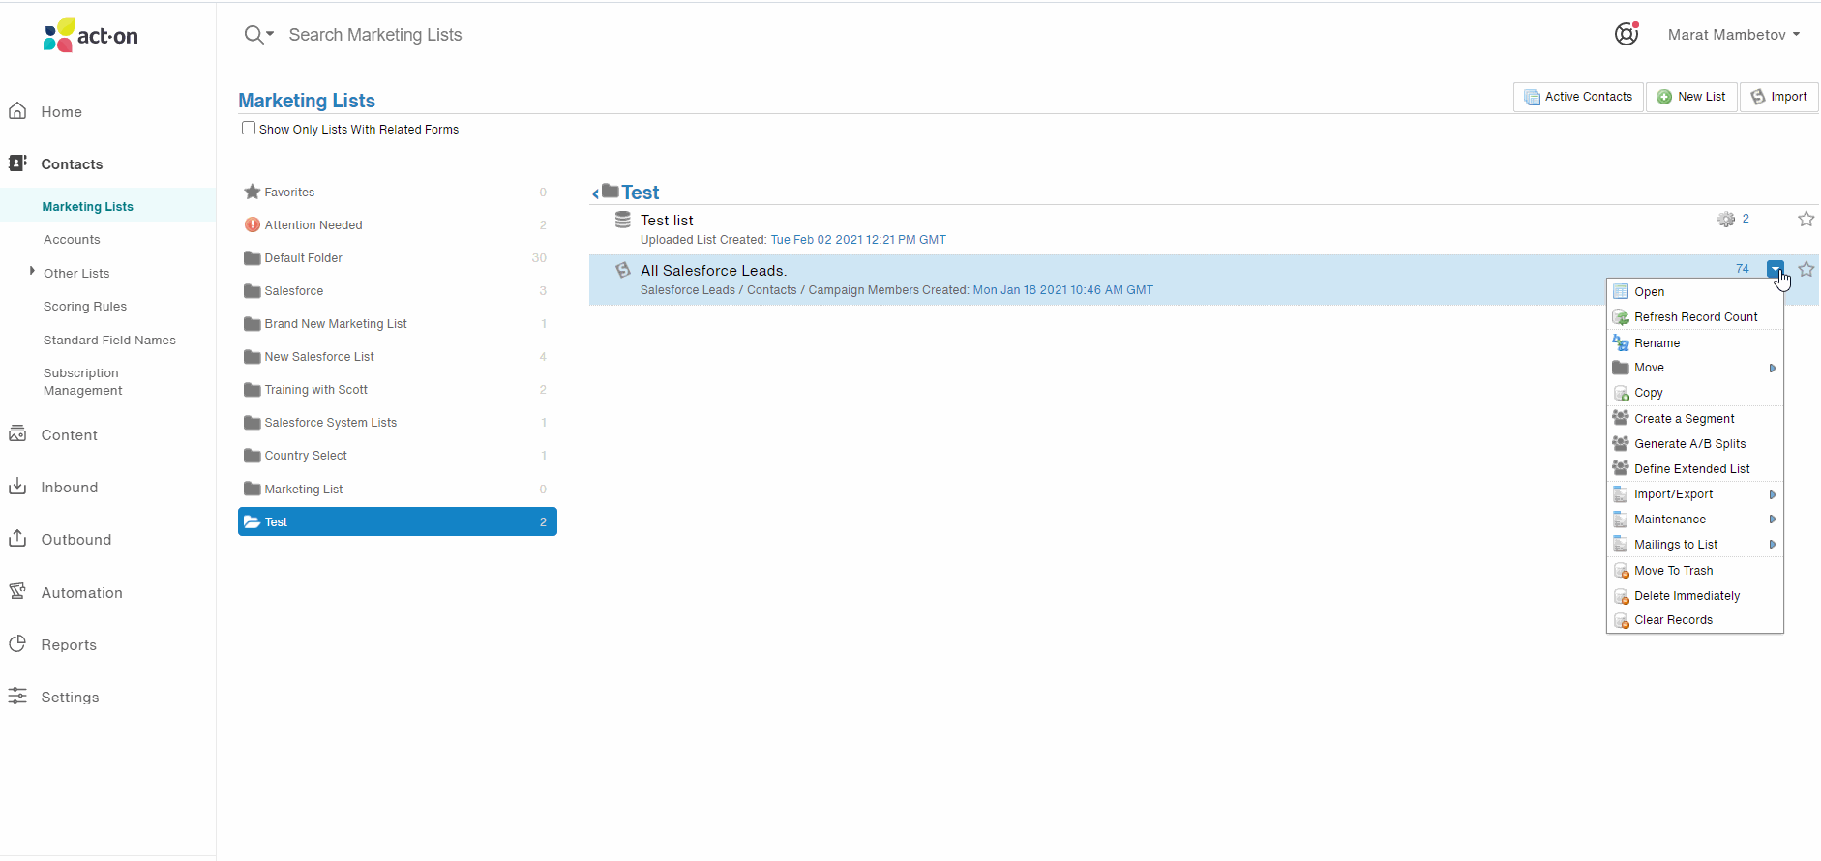This screenshot has width=1821, height=861.
Task: Click the Import button
Action: pos(1779,97)
